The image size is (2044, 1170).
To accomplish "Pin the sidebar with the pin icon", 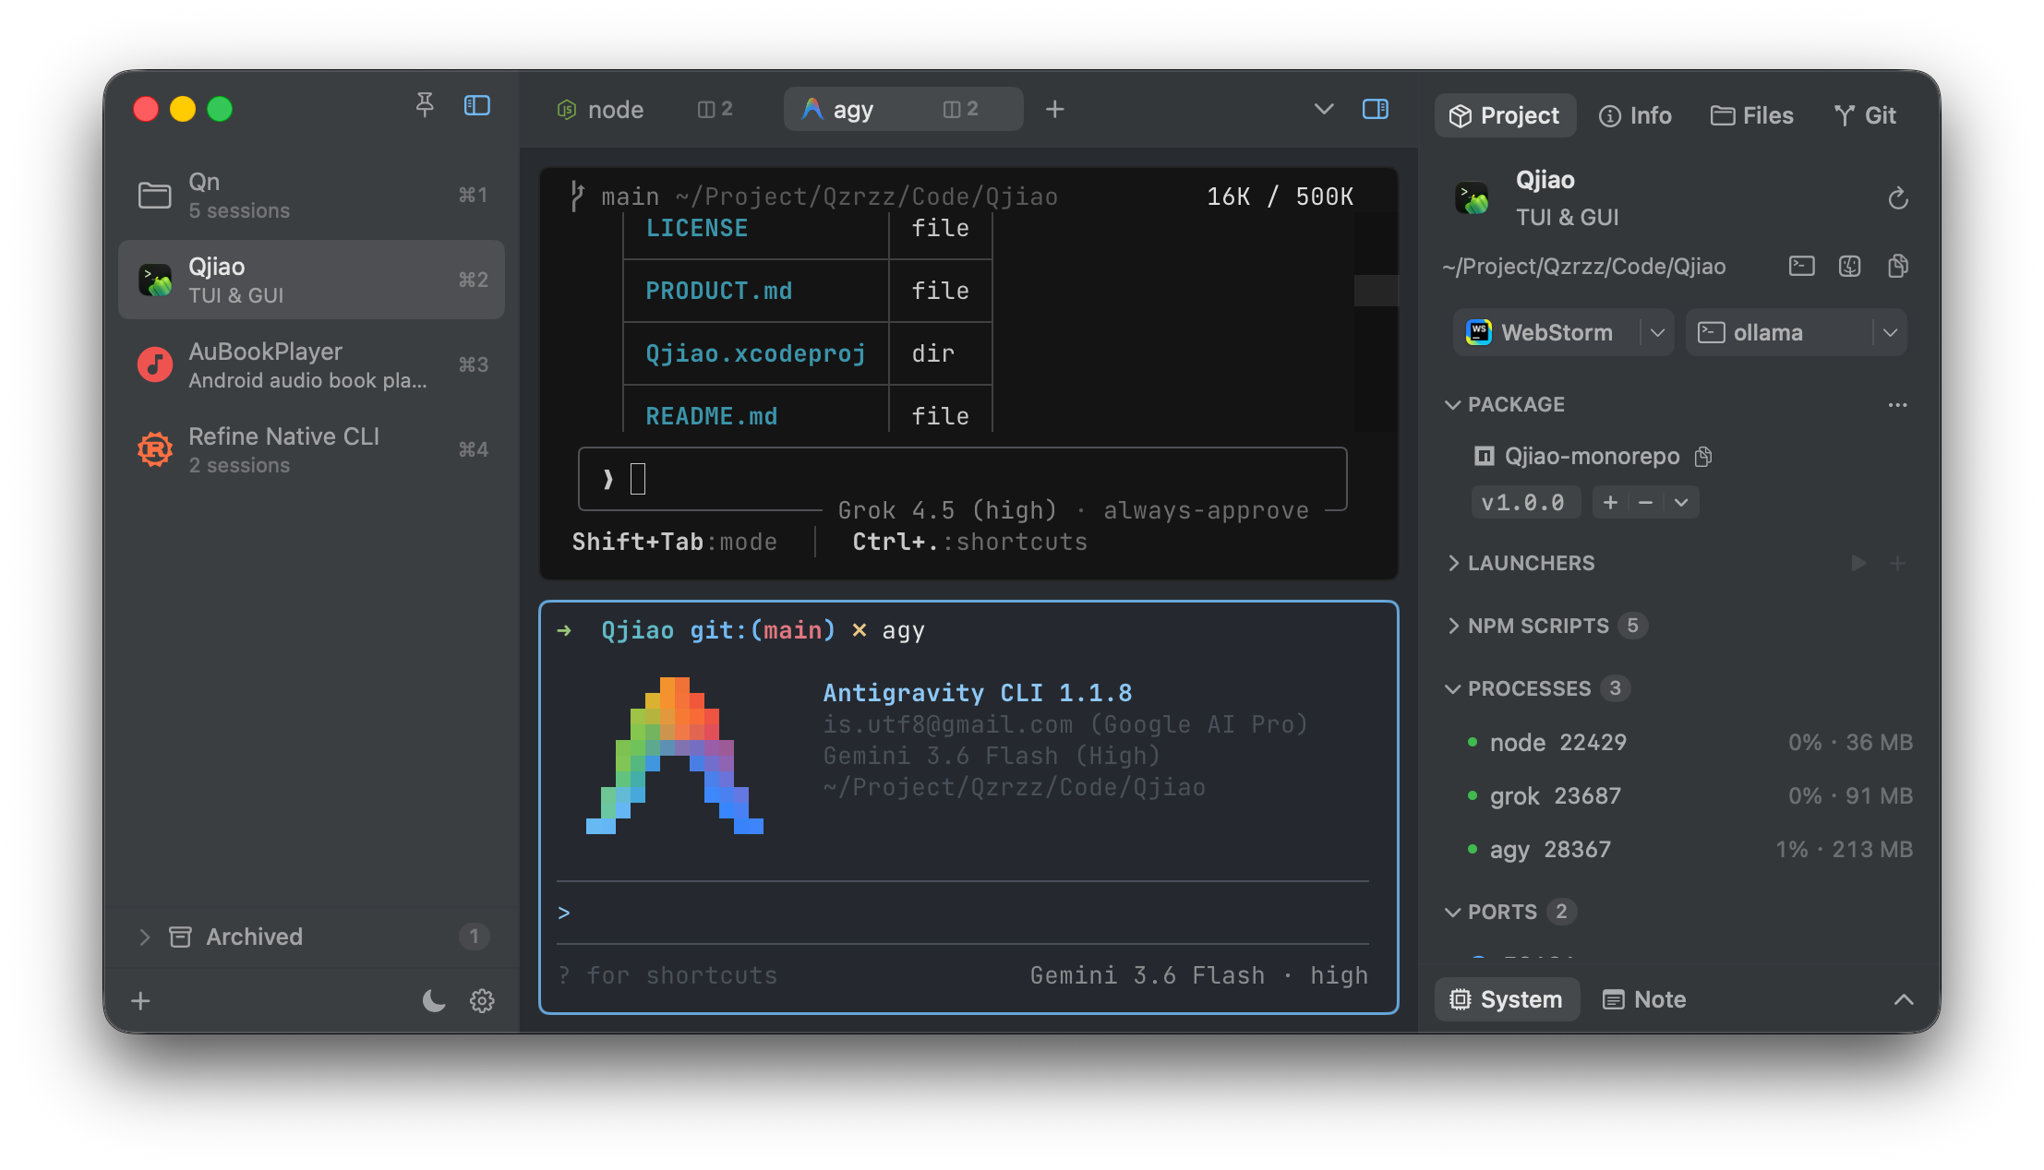I will pos(425,106).
